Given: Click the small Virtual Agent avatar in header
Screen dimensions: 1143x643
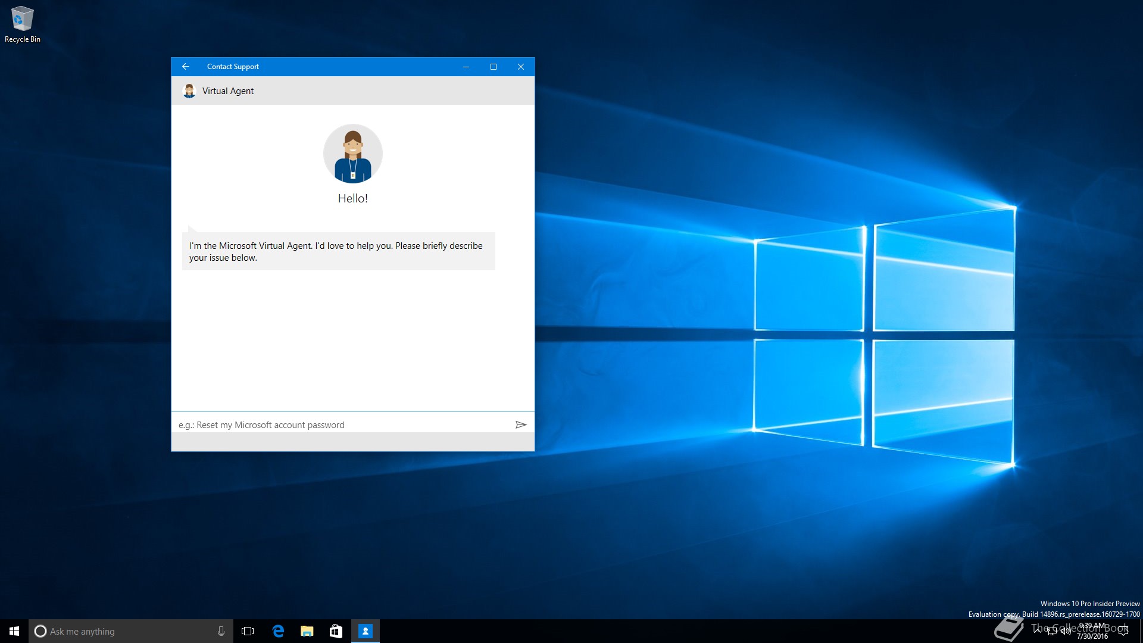Looking at the screenshot, I should [189, 90].
